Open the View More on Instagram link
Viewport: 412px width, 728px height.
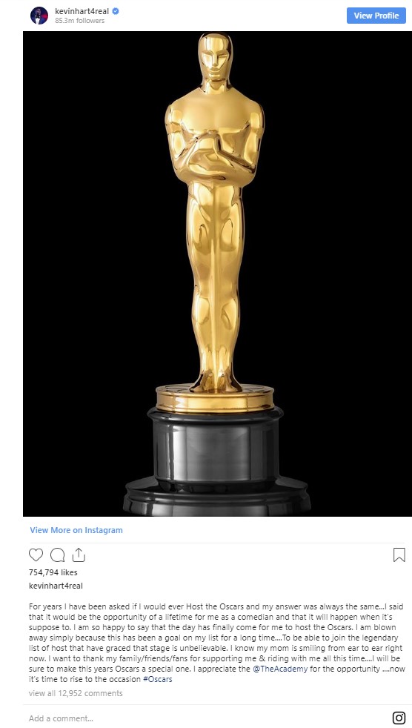[x=76, y=530]
